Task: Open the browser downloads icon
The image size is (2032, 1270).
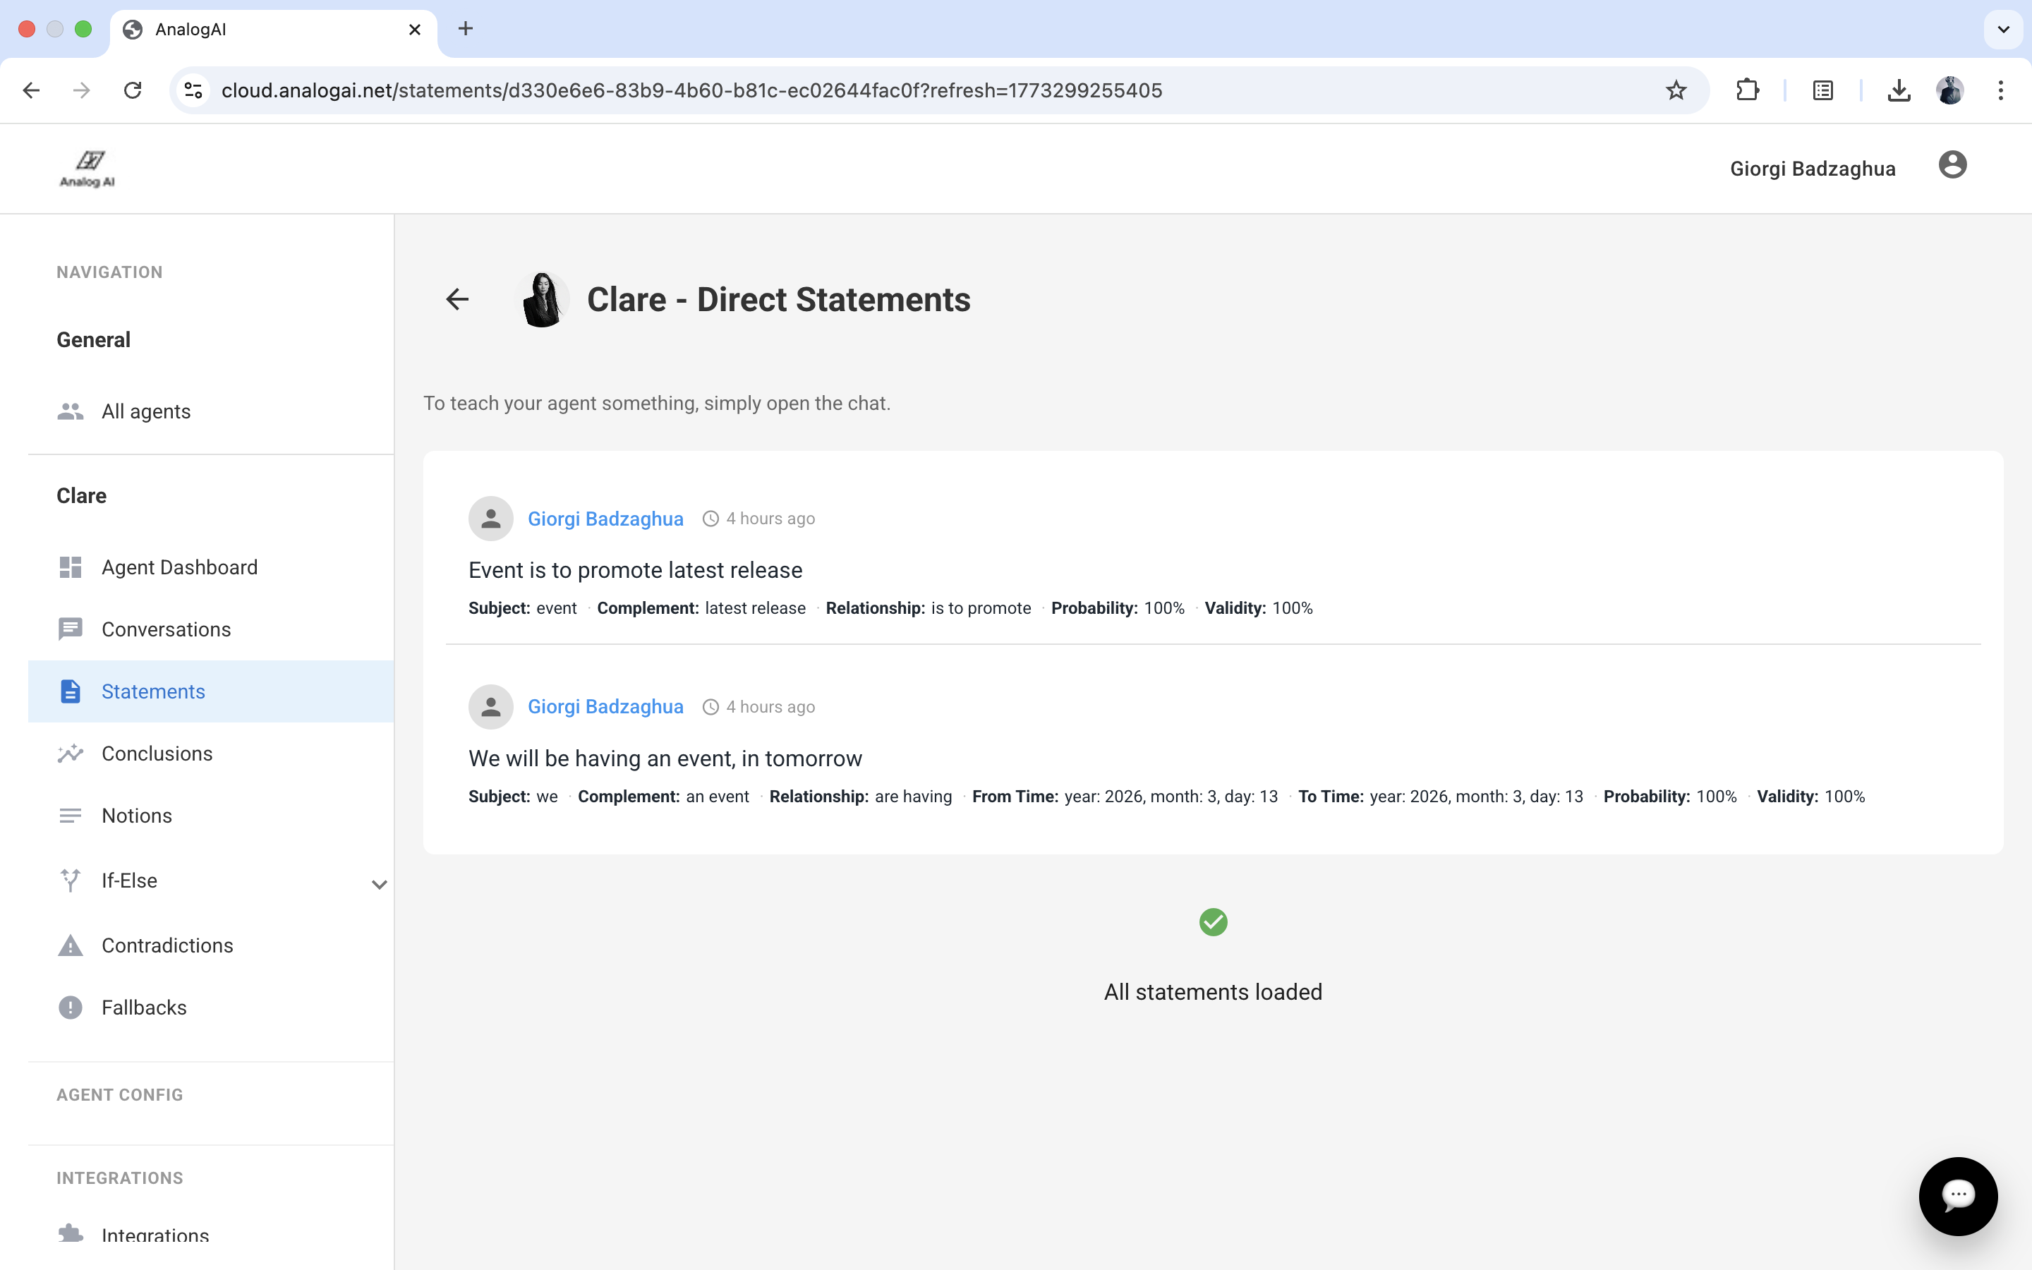Action: point(1899,91)
